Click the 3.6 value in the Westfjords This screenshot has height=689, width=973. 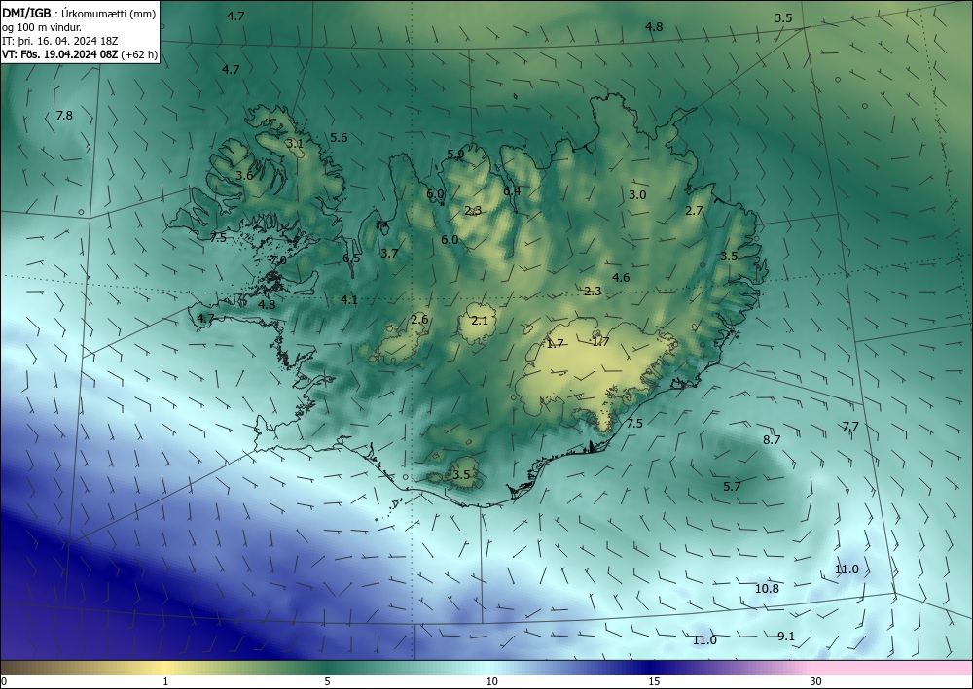(244, 175)
